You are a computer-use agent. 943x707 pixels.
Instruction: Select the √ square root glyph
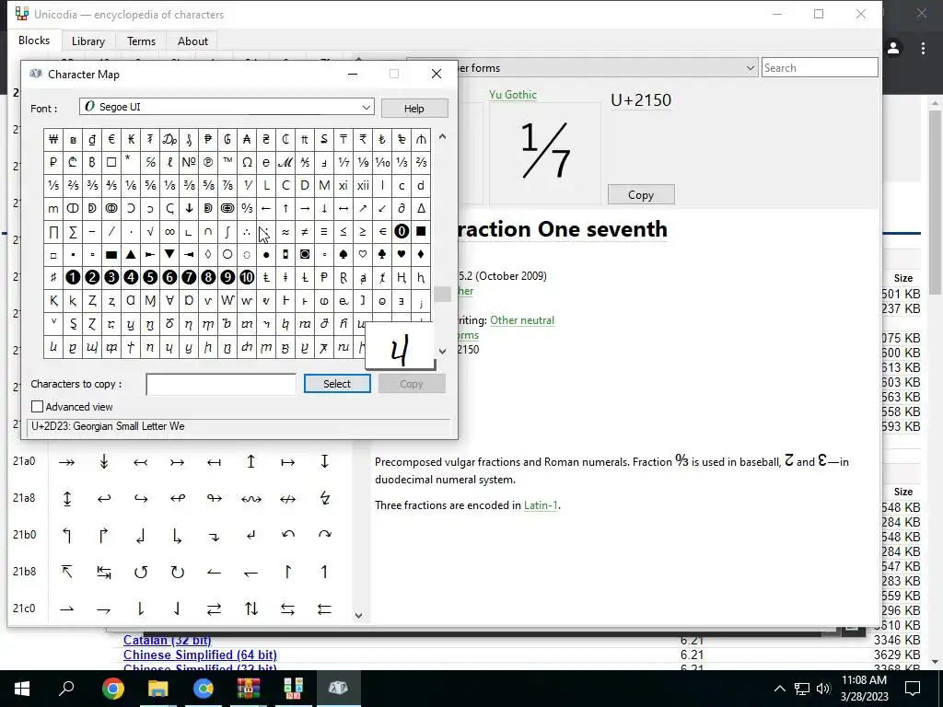[x=150, y=231]
